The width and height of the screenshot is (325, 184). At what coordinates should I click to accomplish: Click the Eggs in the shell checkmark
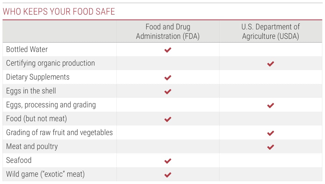168,92
